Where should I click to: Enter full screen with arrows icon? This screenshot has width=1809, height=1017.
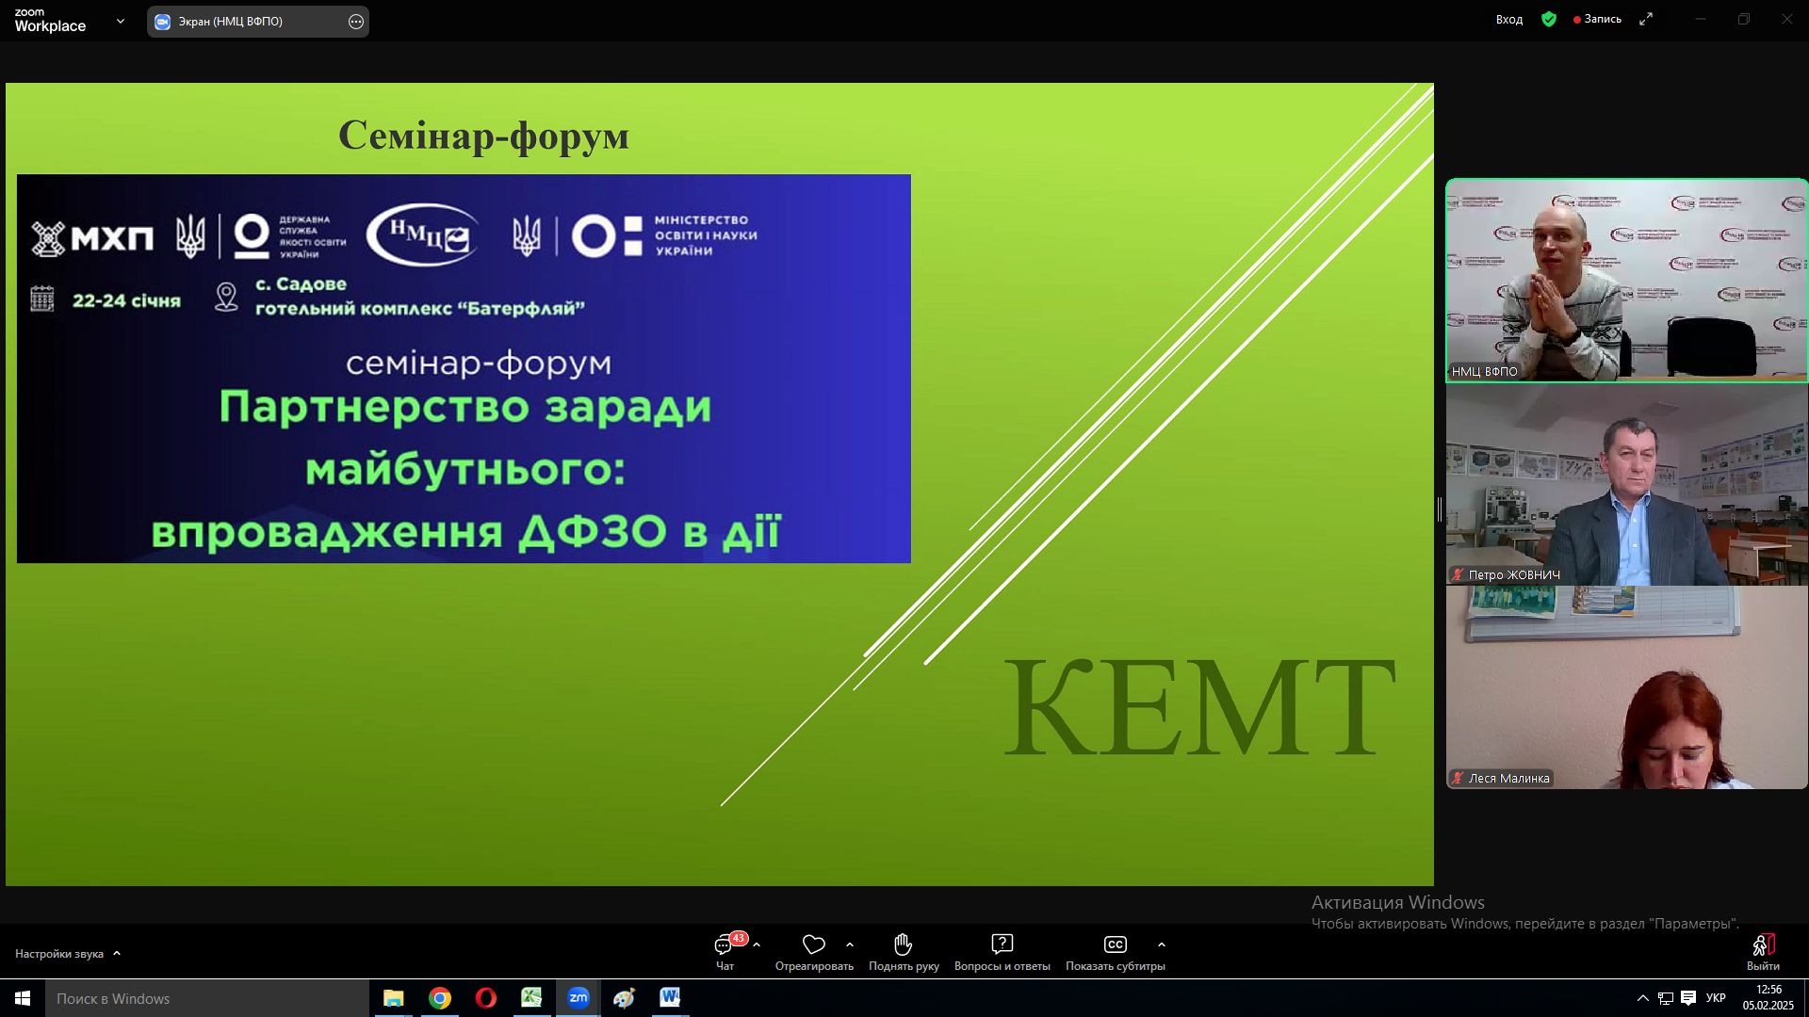(1646, 19)
